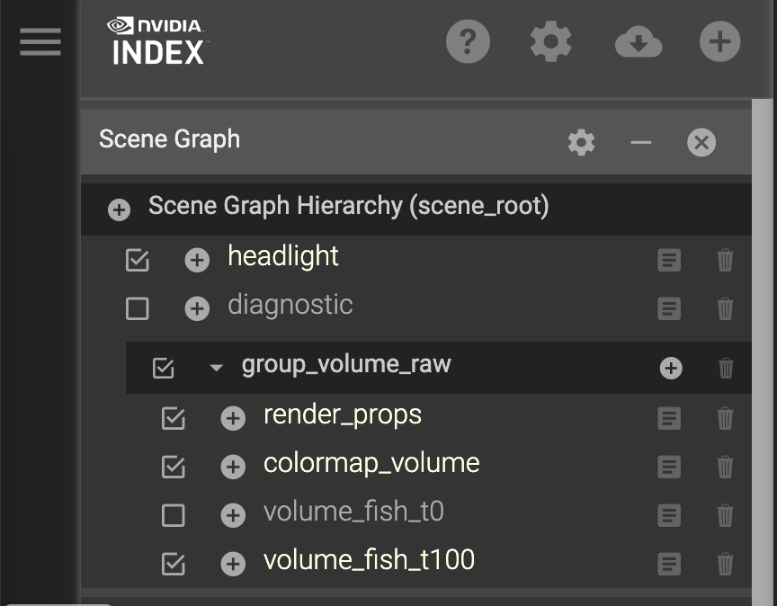Open properties icon for colormap_volume

coord(669,467)
